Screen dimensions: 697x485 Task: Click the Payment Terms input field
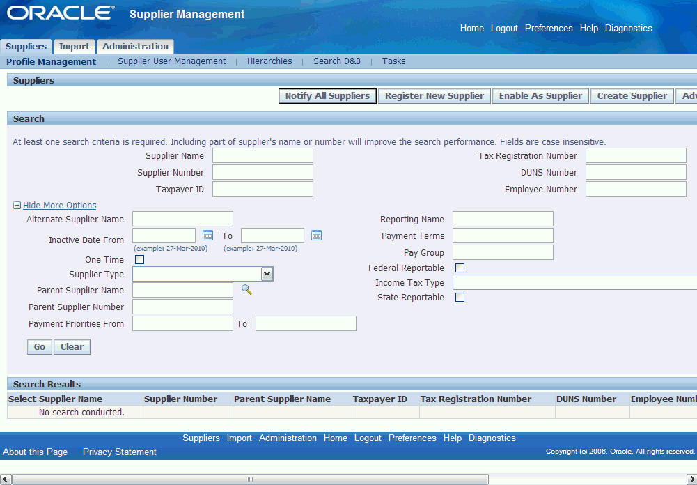[x=503, y=236]
